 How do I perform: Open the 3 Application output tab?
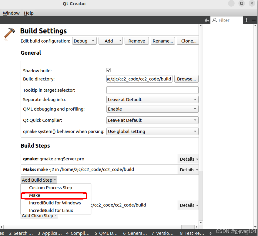pyautogui.click(x=49, y=233)
